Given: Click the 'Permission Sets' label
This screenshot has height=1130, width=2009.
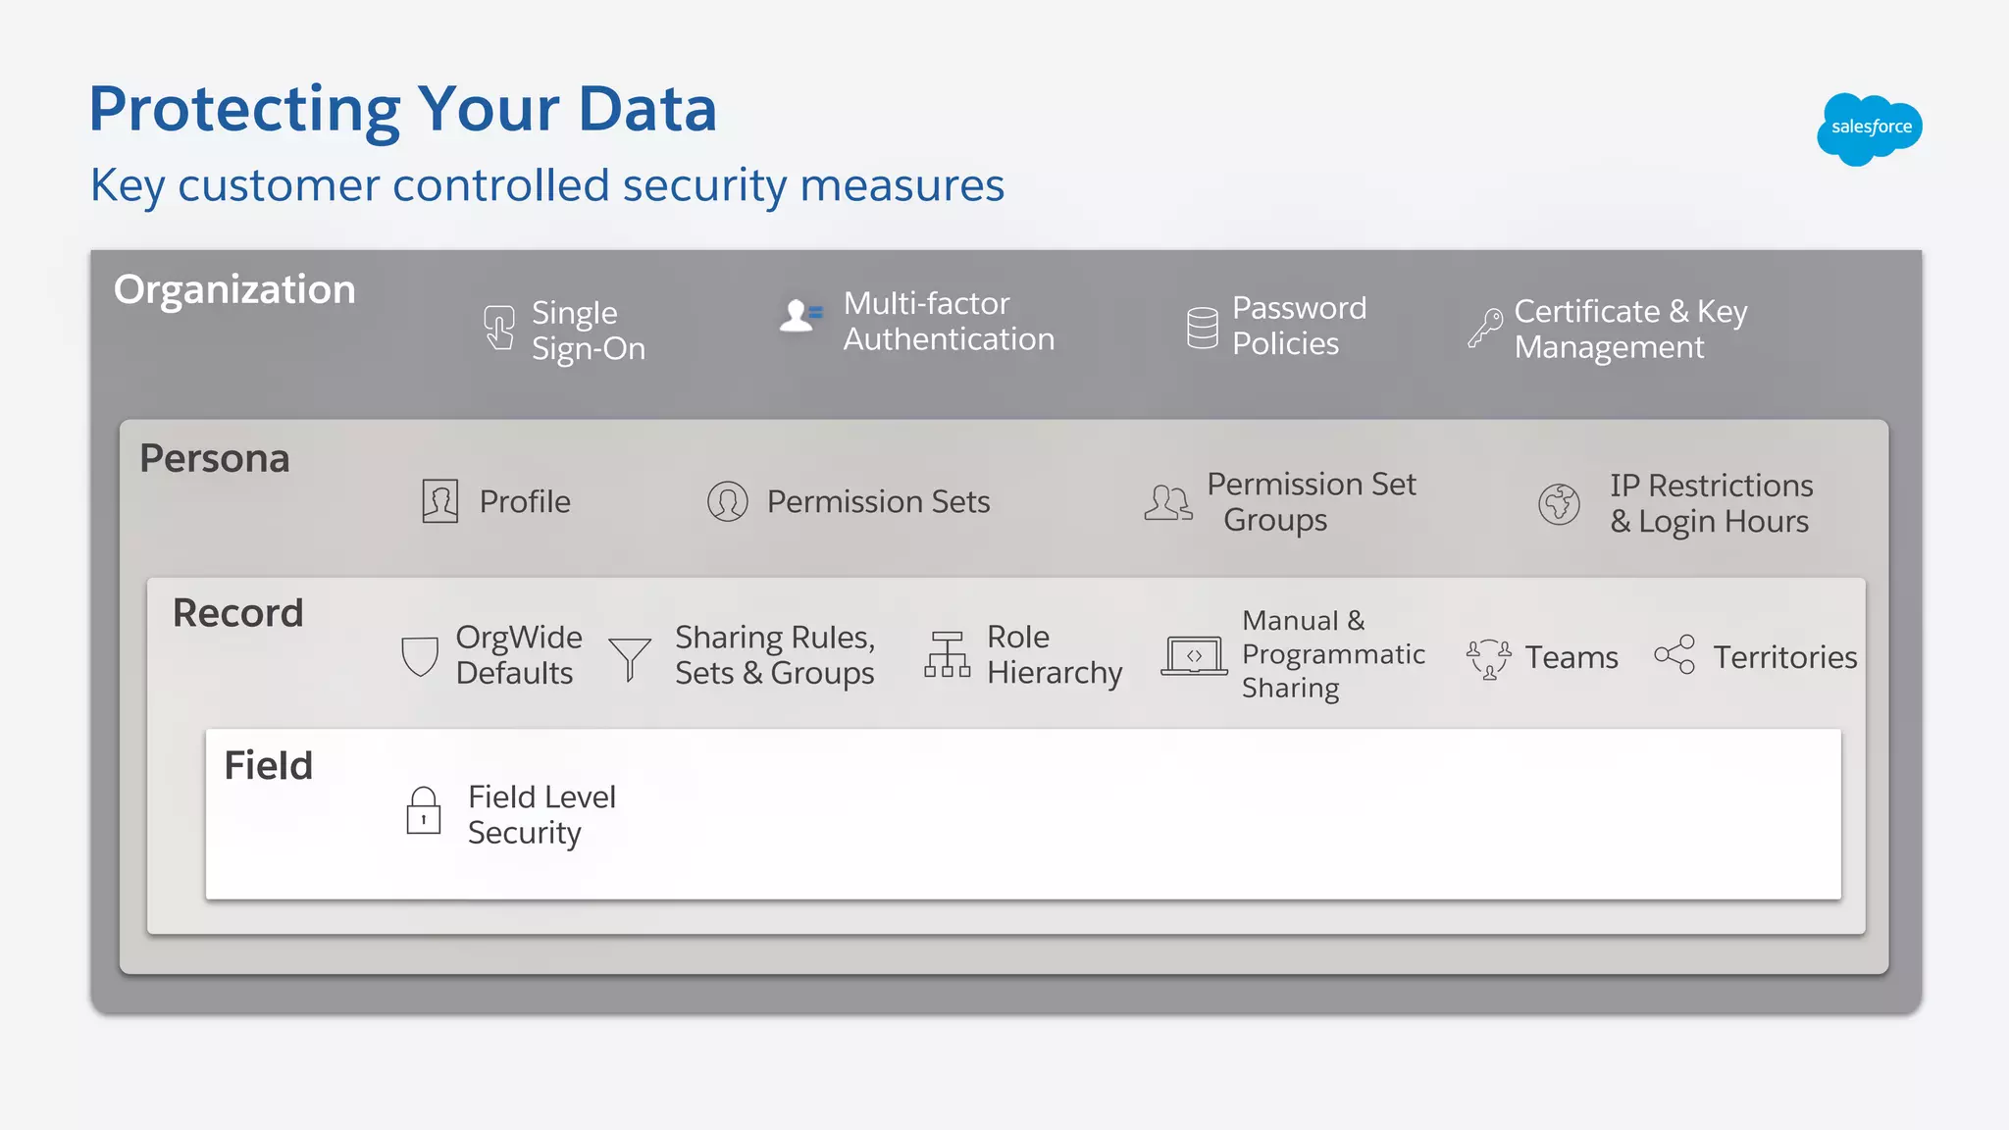Looking at the screenshot, I should pos(878,501).
